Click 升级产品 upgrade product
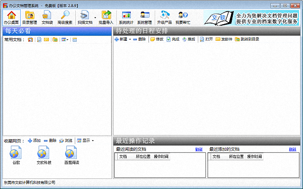Screen dimensions: 303x189 165,18
